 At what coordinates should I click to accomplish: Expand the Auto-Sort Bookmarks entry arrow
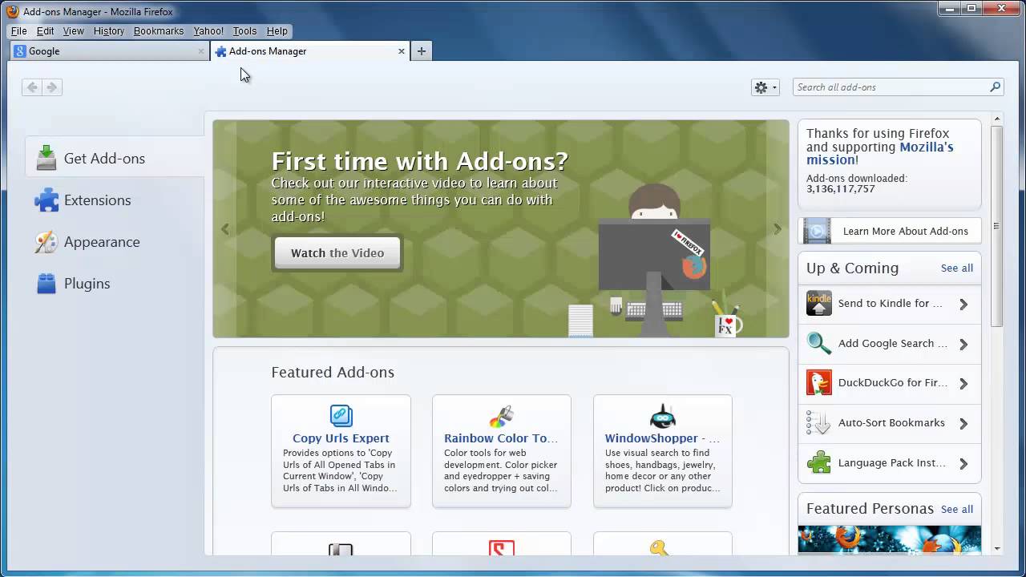[x=963, y=424]
